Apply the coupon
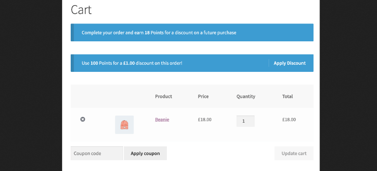 (145, 153)
